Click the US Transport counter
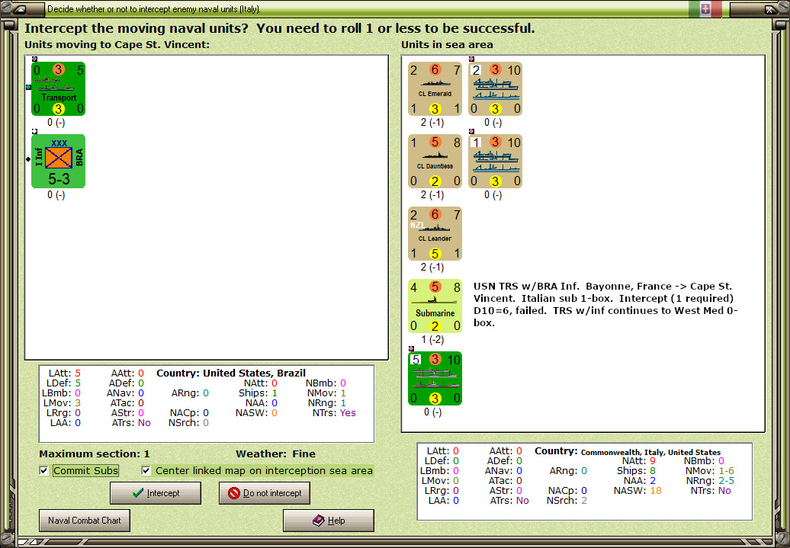The image size is (790, 548). tap(58, 88)
